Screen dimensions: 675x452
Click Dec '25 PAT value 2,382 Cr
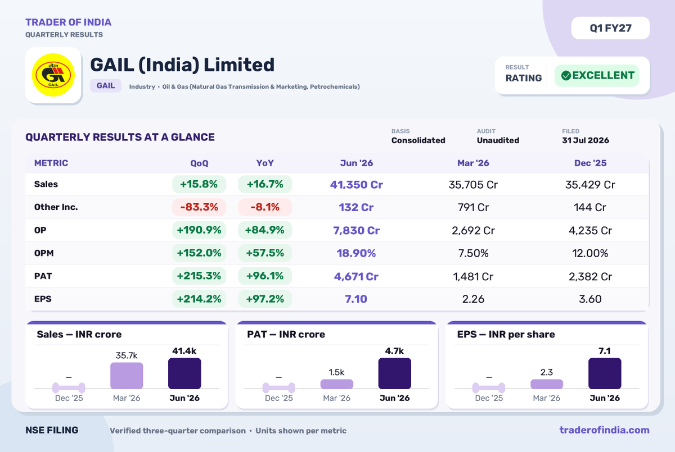[x=590, y=276]
